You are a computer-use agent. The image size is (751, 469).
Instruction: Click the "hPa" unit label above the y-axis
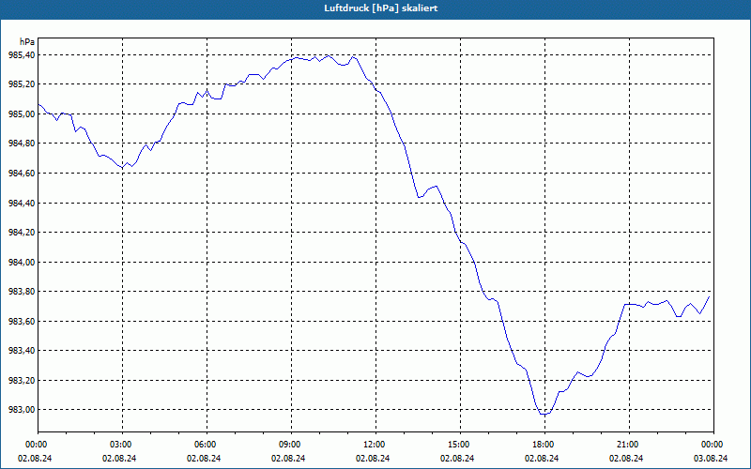click(x=27, y=42)
